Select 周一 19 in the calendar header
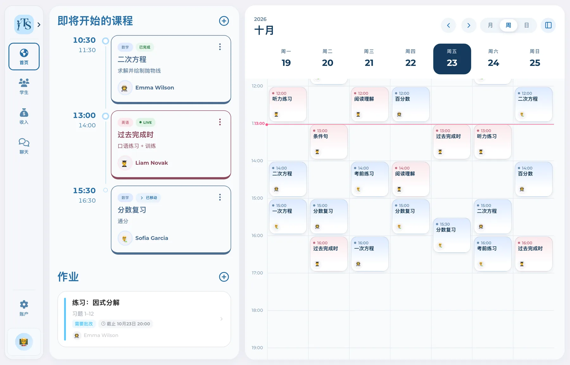This screenshot has width=570, height=365. tap(286, 59)
